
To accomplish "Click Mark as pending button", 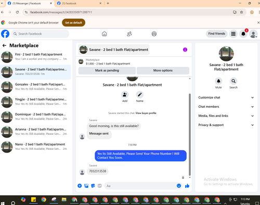I will (x=107, y=70).
